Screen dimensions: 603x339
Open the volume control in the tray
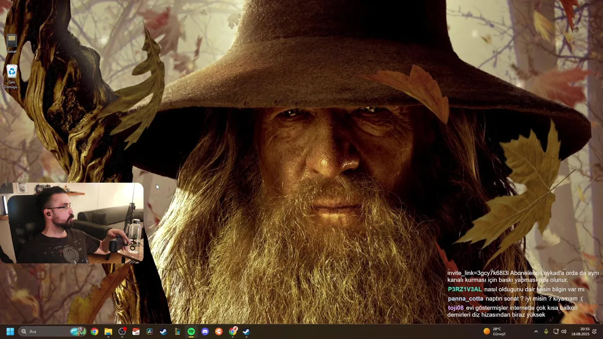[564, 331]
